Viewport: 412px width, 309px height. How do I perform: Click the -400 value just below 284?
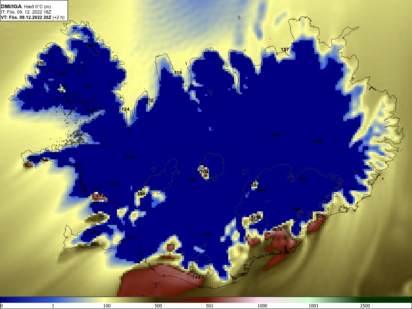261,191
